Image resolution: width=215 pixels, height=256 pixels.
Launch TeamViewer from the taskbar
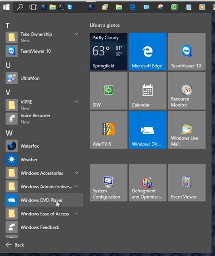pos(70,7)
